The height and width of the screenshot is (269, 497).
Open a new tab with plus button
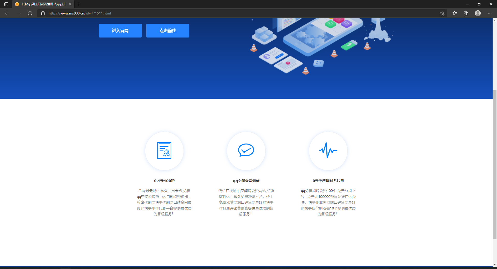coord(79,4)
